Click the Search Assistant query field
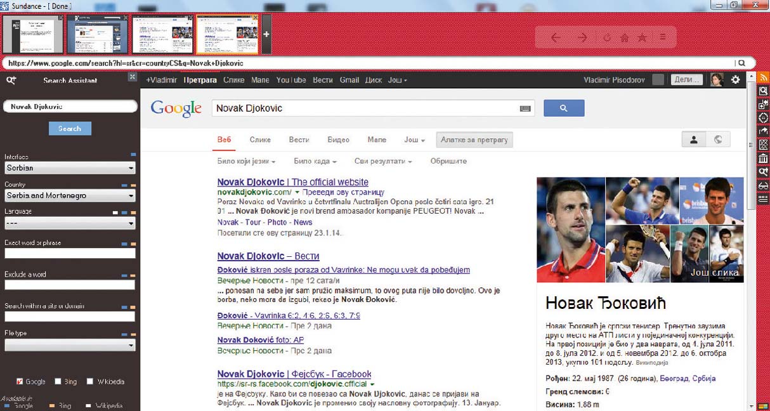Viewport: 770px width, 411px height. (70, 107)
